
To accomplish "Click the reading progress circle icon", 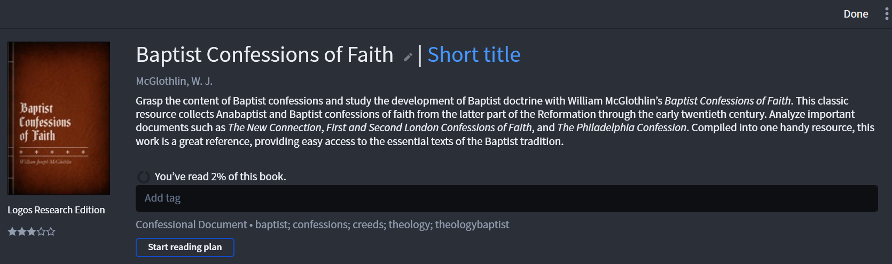I will (143, 177).
